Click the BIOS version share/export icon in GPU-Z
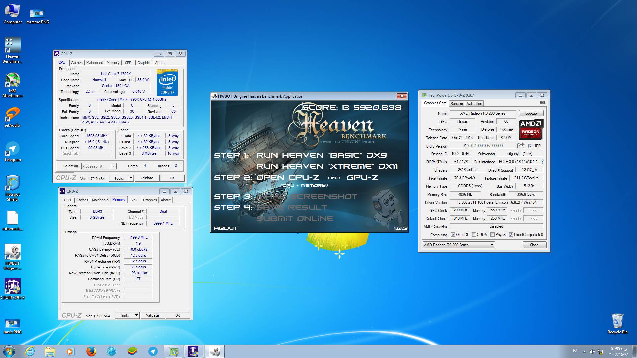 tap(521, 146)
